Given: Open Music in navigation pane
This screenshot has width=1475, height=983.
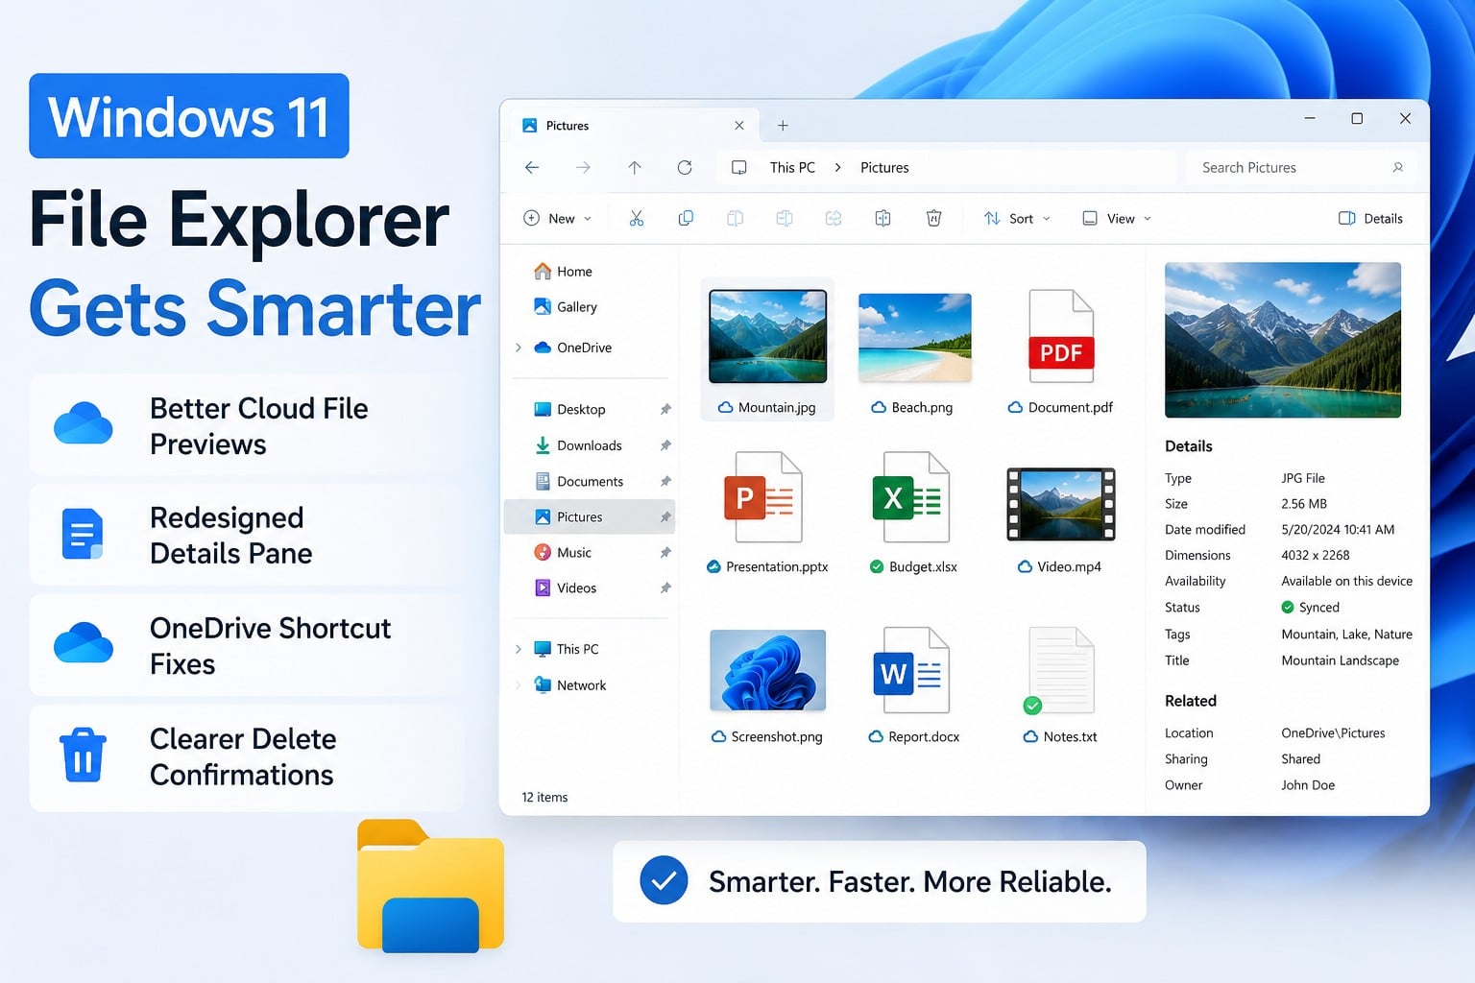Looking at the screenshot, I should (x=562, y=552).
